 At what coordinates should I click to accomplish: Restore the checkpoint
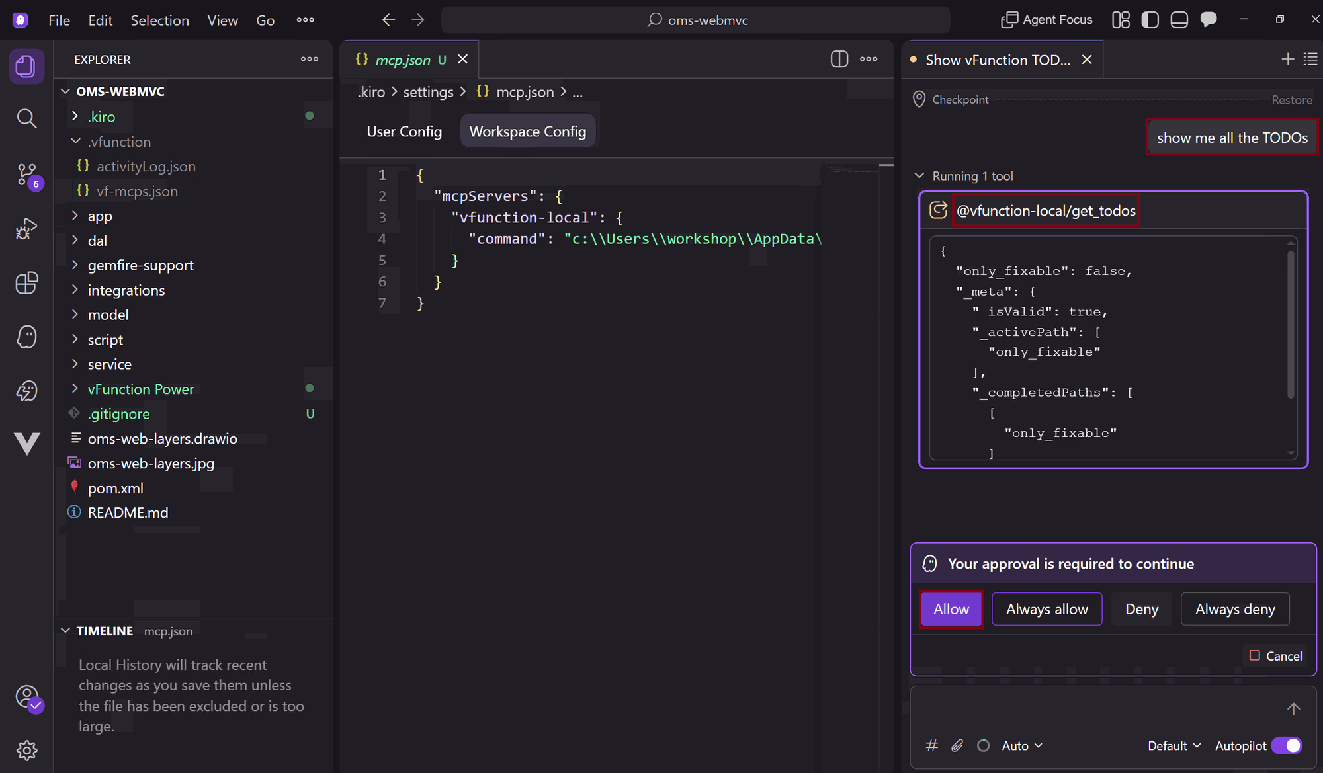click(1291, 100)
